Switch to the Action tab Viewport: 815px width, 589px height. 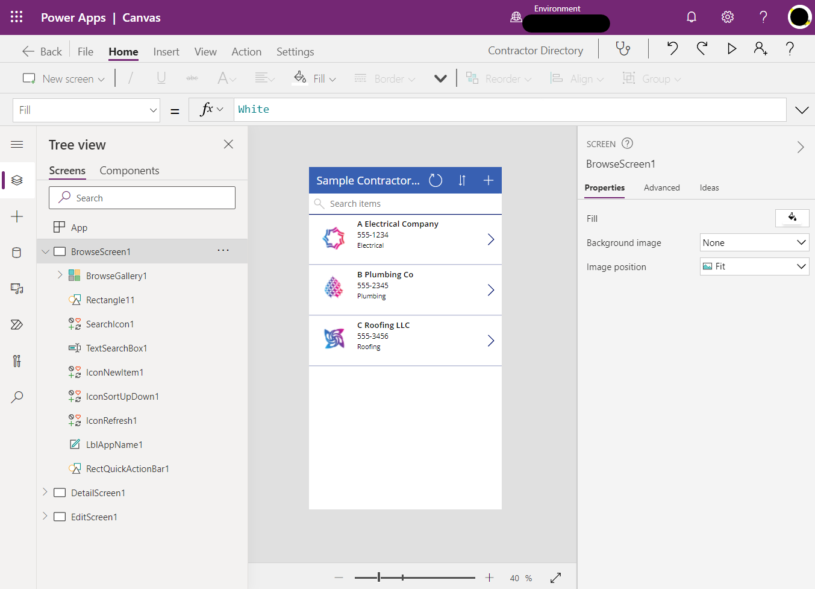(x=246, y=51)
